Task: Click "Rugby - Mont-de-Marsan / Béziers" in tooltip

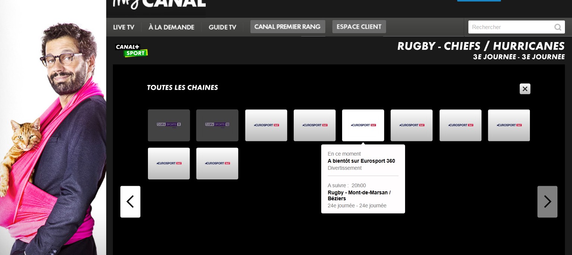Action: point(359,195)
